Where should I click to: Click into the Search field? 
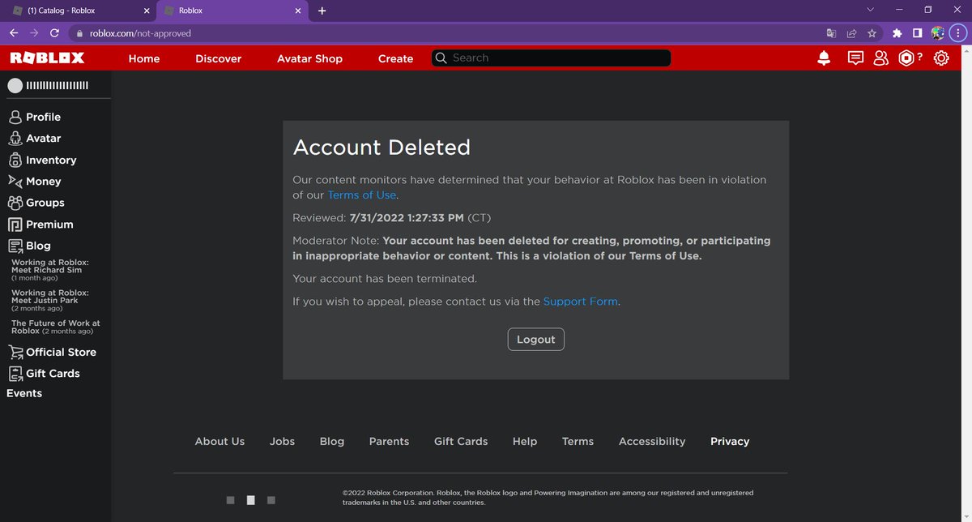551,58
